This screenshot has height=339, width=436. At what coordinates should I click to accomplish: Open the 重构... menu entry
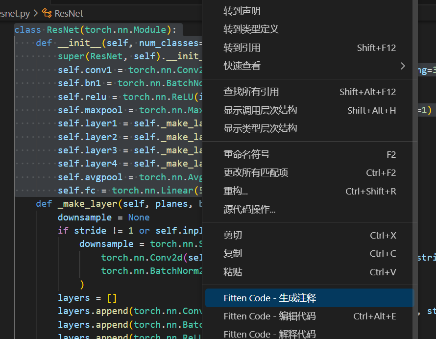236,192
